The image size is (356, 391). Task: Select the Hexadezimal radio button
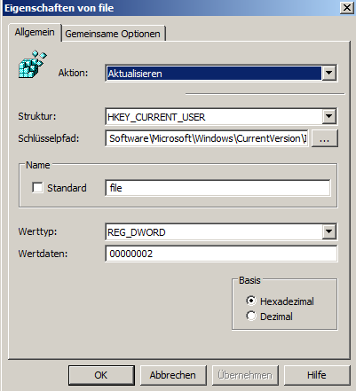click(x=251, y=301)
